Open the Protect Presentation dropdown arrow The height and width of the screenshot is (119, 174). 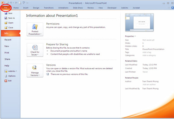click(41, 34)
